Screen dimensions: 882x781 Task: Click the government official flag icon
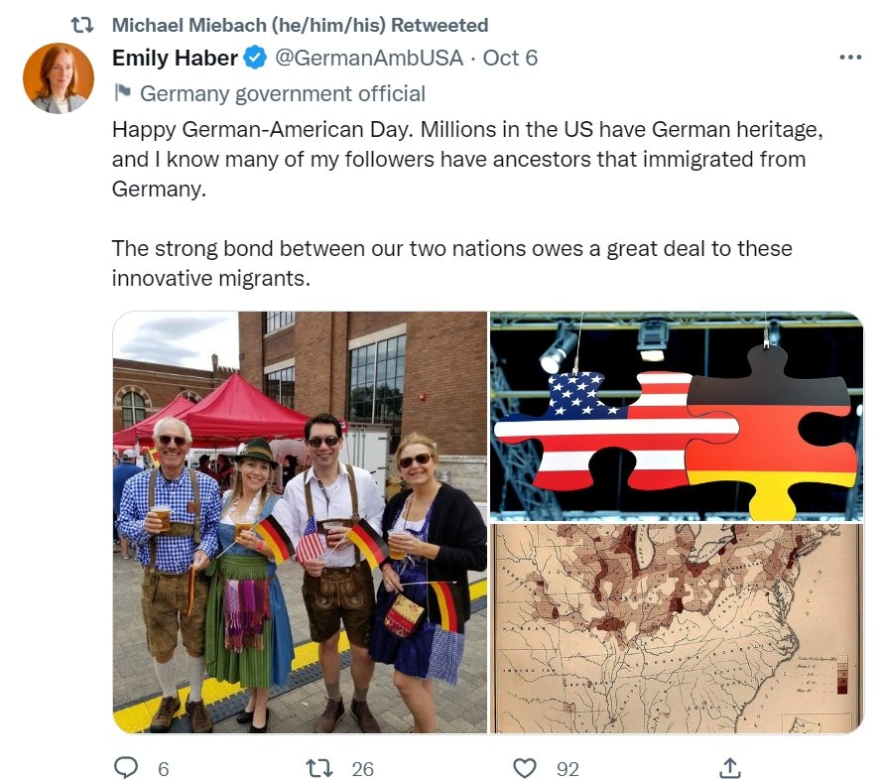coord(123,92)
